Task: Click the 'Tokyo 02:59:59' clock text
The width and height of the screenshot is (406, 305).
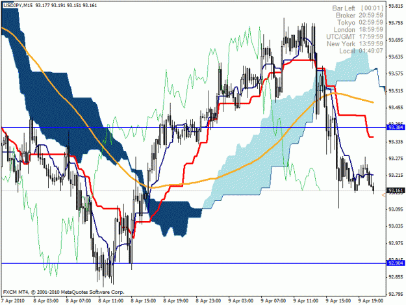Action: [x=360, y=22]
